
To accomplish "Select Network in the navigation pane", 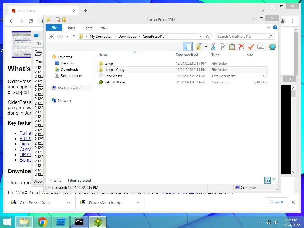I will click(64, 100).
